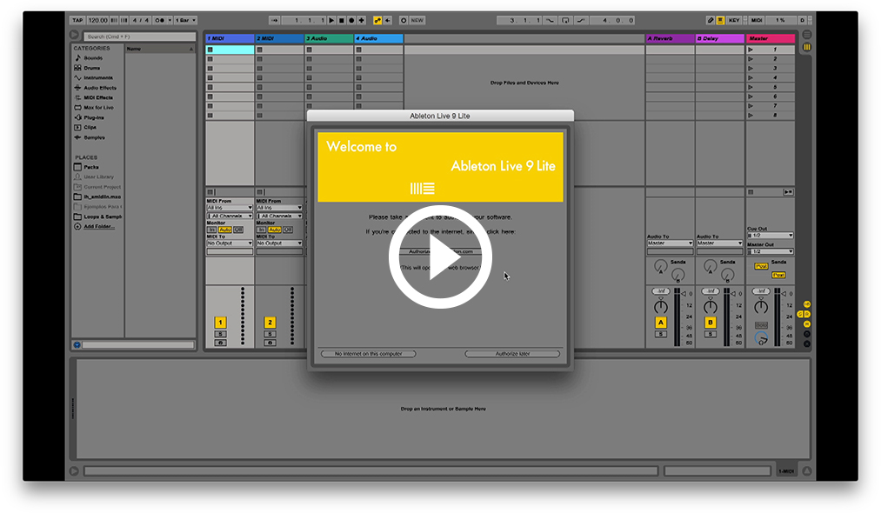The height and width of the screenshot is (513, 881).
Task: Solo track 1 MIDI
Action: click(x=220, y=335)
